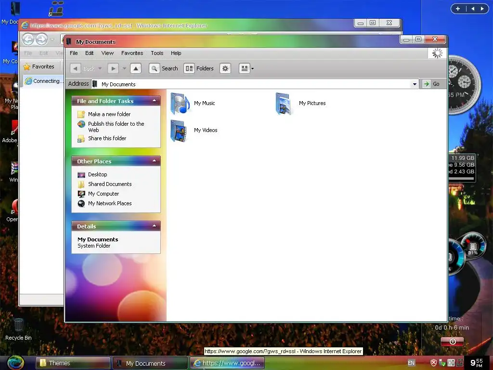
Task: Click the Forward arrow in My Documents toolbar
Action: coord(113,68)
